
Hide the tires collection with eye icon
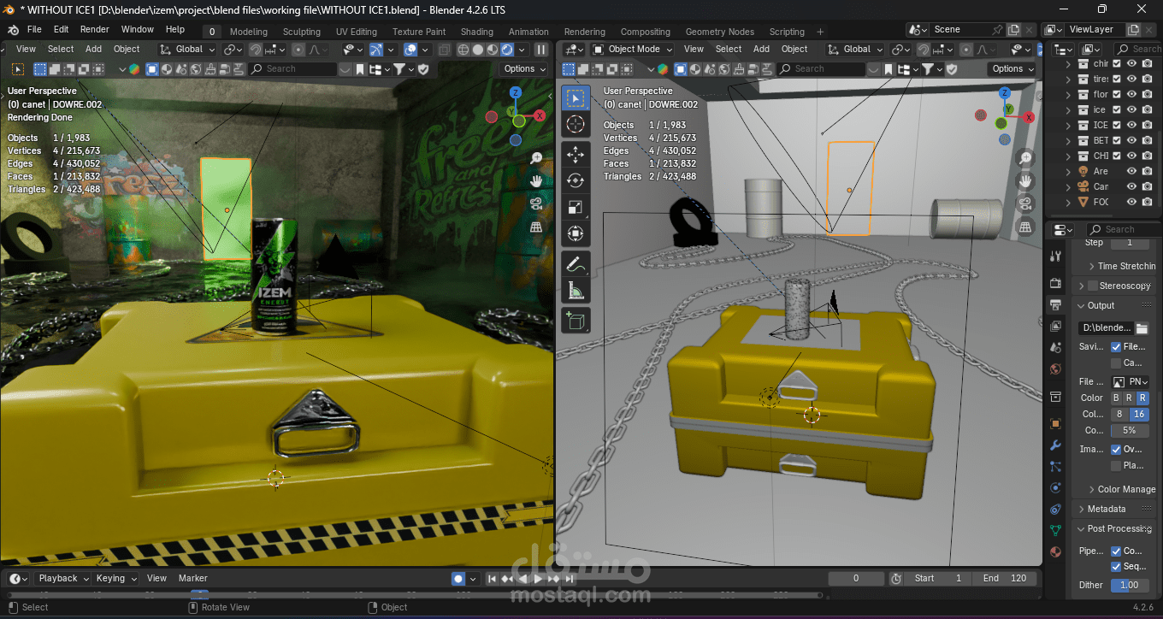(x=1131, y=79)
